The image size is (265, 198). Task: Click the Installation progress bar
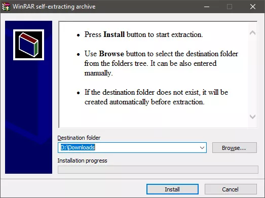[x=158, y=170]
